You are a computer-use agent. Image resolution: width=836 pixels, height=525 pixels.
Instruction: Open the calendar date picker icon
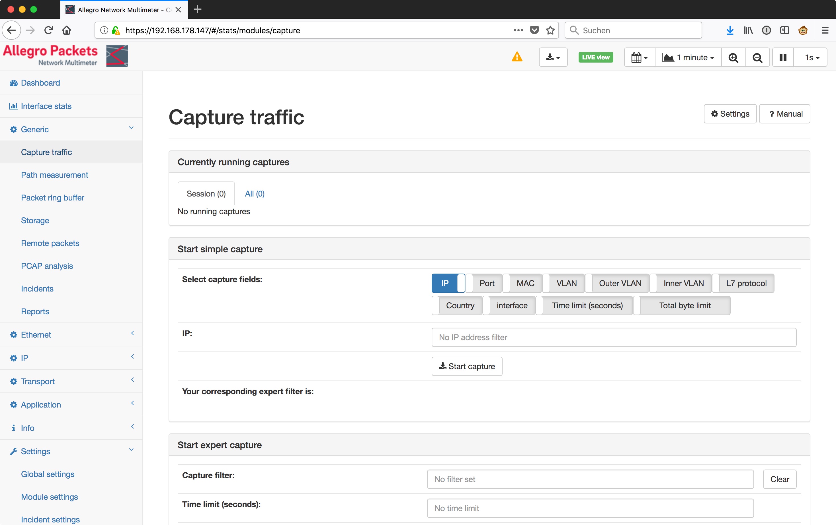coord(639,57)
